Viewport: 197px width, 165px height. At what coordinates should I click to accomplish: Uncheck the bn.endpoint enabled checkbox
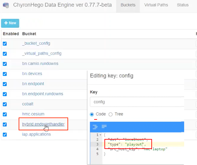pyautogui.click(x=5, y=84)
